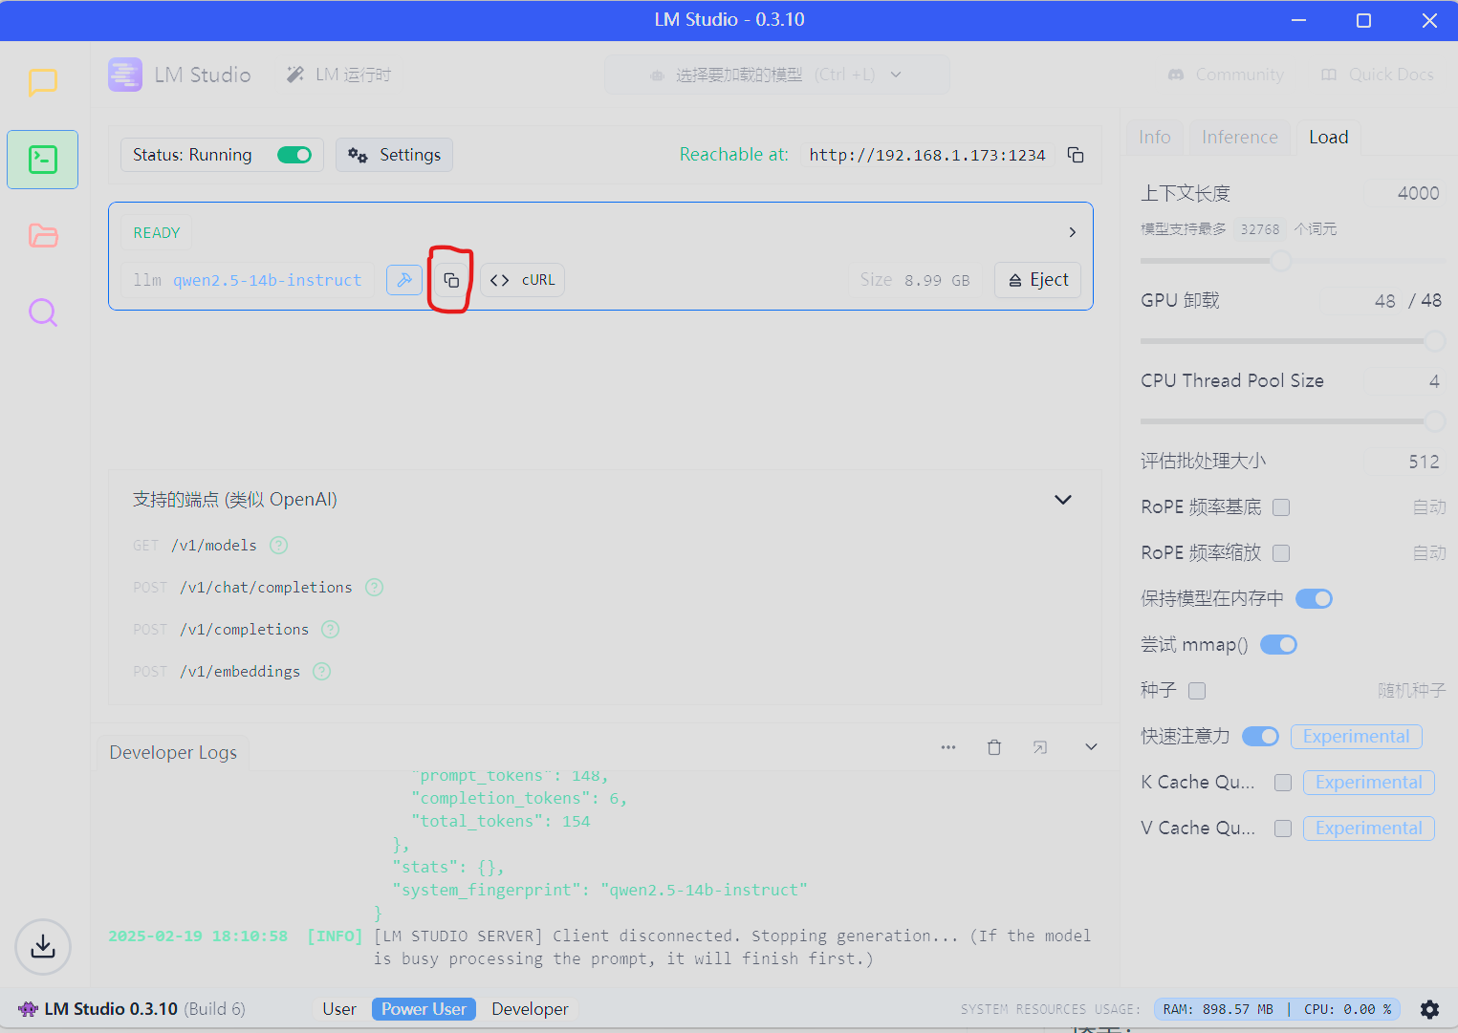Expand the READY model card chevron

point(1072,232)
